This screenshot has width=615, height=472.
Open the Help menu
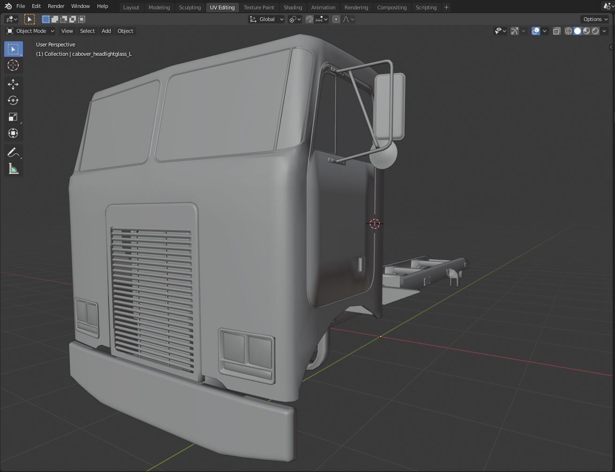[103, 6]
